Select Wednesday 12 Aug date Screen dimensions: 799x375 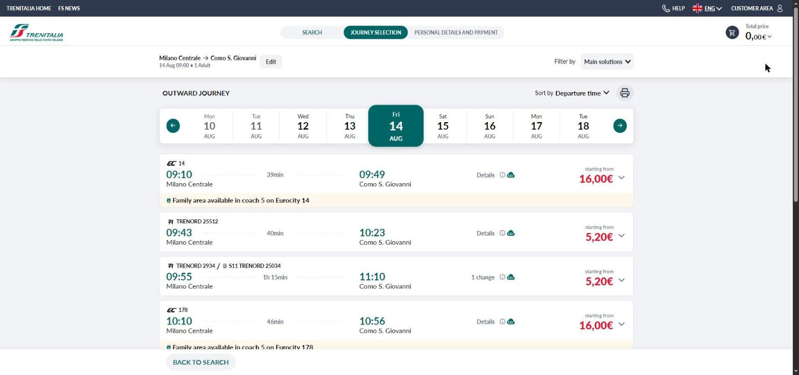(x=303, y=126)
